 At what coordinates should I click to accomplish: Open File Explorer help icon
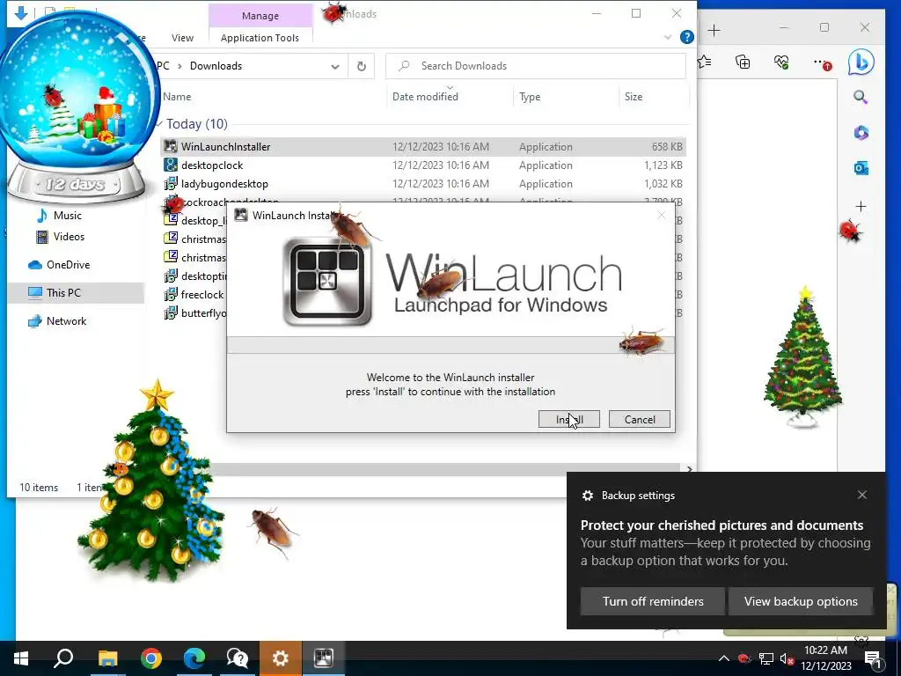[x=686, y=37]
